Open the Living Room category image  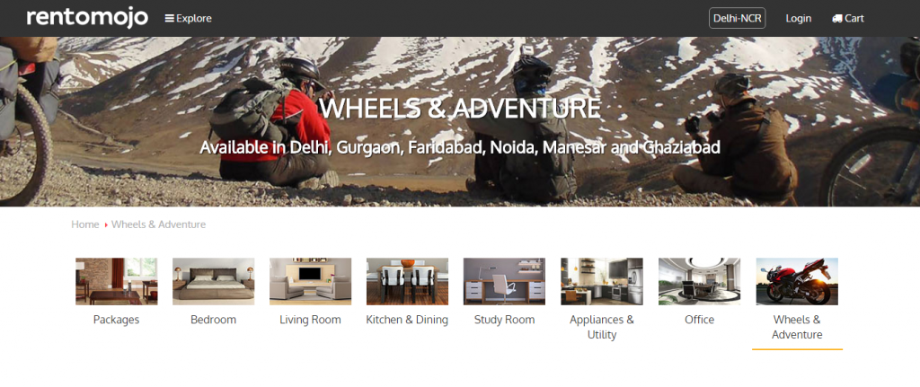[x=310, y=281]
